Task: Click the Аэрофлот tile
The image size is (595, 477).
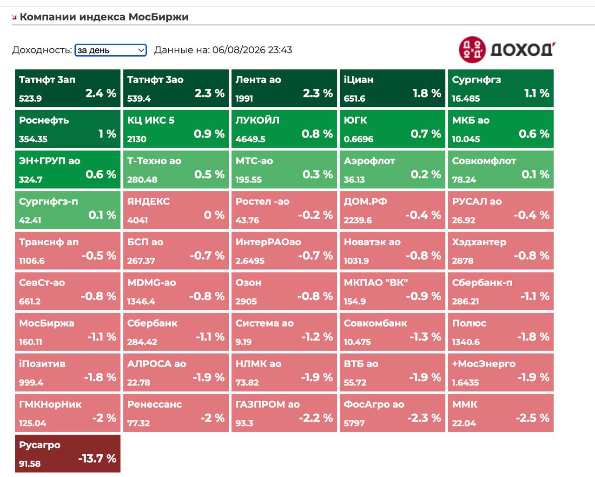Action: [x=392, y=170]
